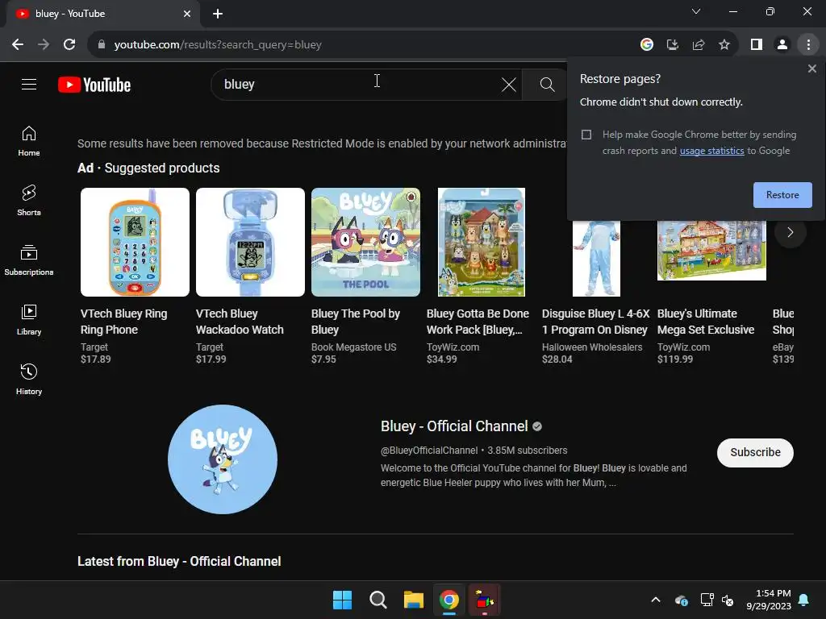Click the browser back arrow
Screen dimensions: 826x619
(x=18, y=45)
